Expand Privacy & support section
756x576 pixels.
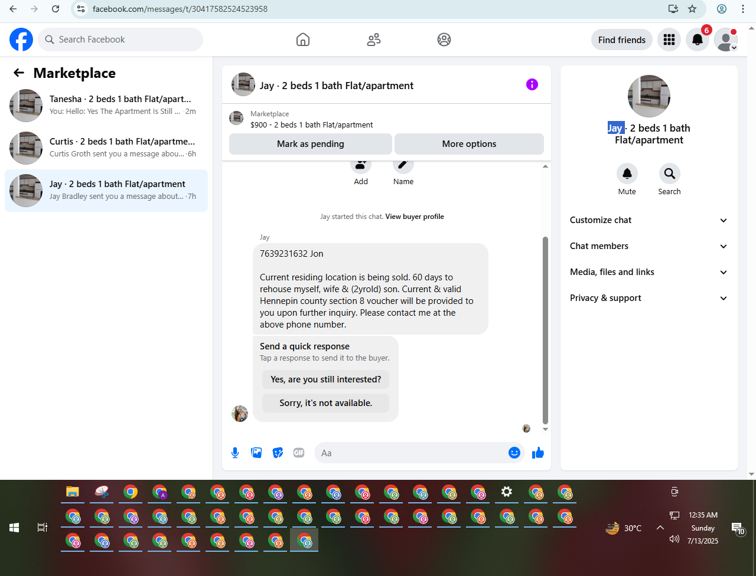tap(649, 298)
